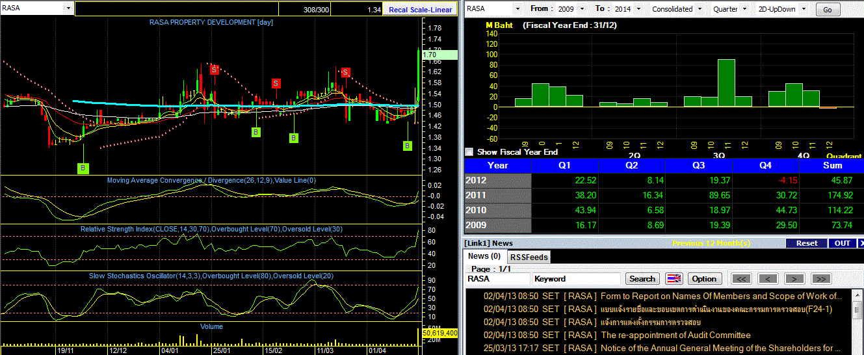Select the 2010 year row label

tap(498, 210)
